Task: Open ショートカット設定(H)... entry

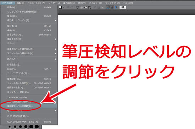Action: (x=29, y=83)
